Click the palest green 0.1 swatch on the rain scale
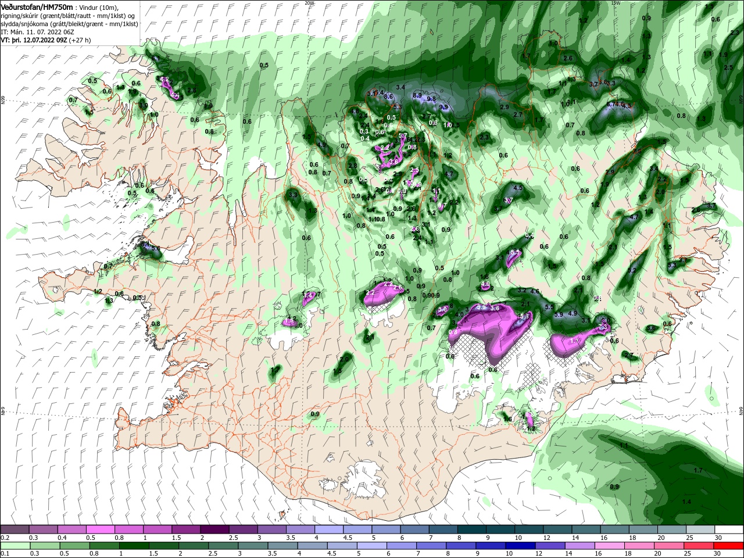Viewport: 744px width, 558px height. pos(15,546)
